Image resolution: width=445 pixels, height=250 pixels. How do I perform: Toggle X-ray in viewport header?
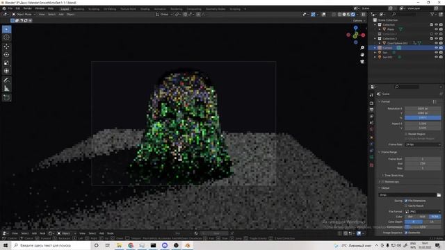[x=334, y=14]
